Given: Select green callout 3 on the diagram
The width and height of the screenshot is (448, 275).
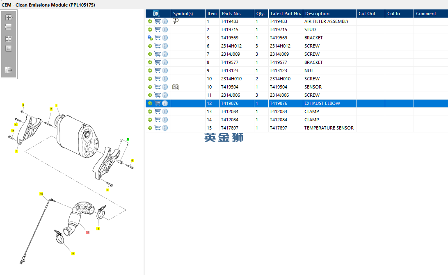Looking at the screenshot, I should point(128,139).
